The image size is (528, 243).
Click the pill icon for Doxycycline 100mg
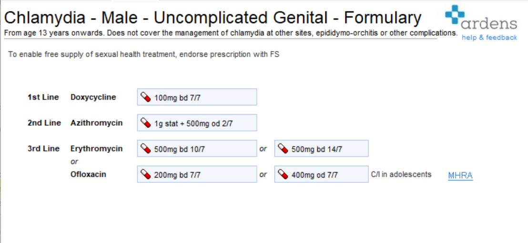145,97
